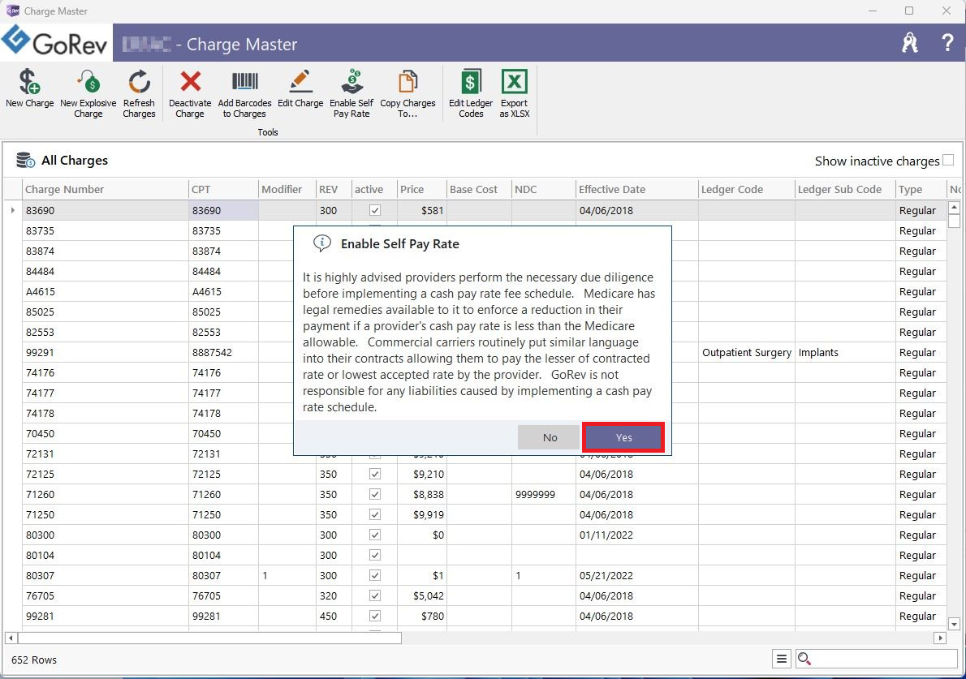Select charge number 99291 cell
Image resolution: width=966 pixels, height=679 pixels.
(106, 352)
